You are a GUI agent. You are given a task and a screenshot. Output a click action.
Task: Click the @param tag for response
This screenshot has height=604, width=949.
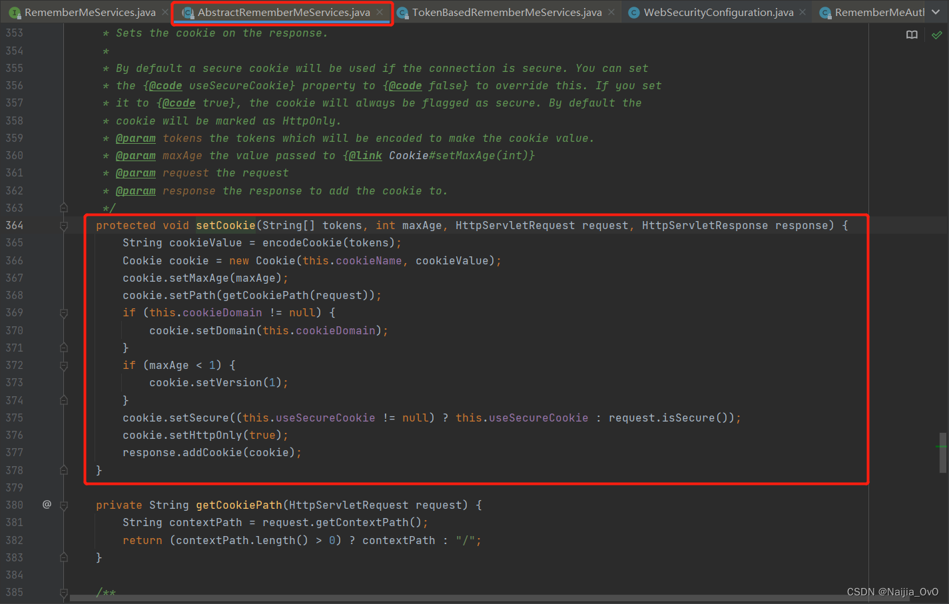click(x=136, y=190)
